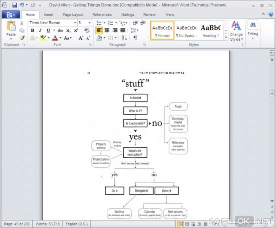The height and width of the screenshot is (228, 276).
Task: Switch to the Insert tab
Action: [x=49, y=14]
